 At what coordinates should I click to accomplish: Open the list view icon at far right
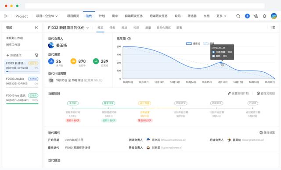tap(273, 28)
